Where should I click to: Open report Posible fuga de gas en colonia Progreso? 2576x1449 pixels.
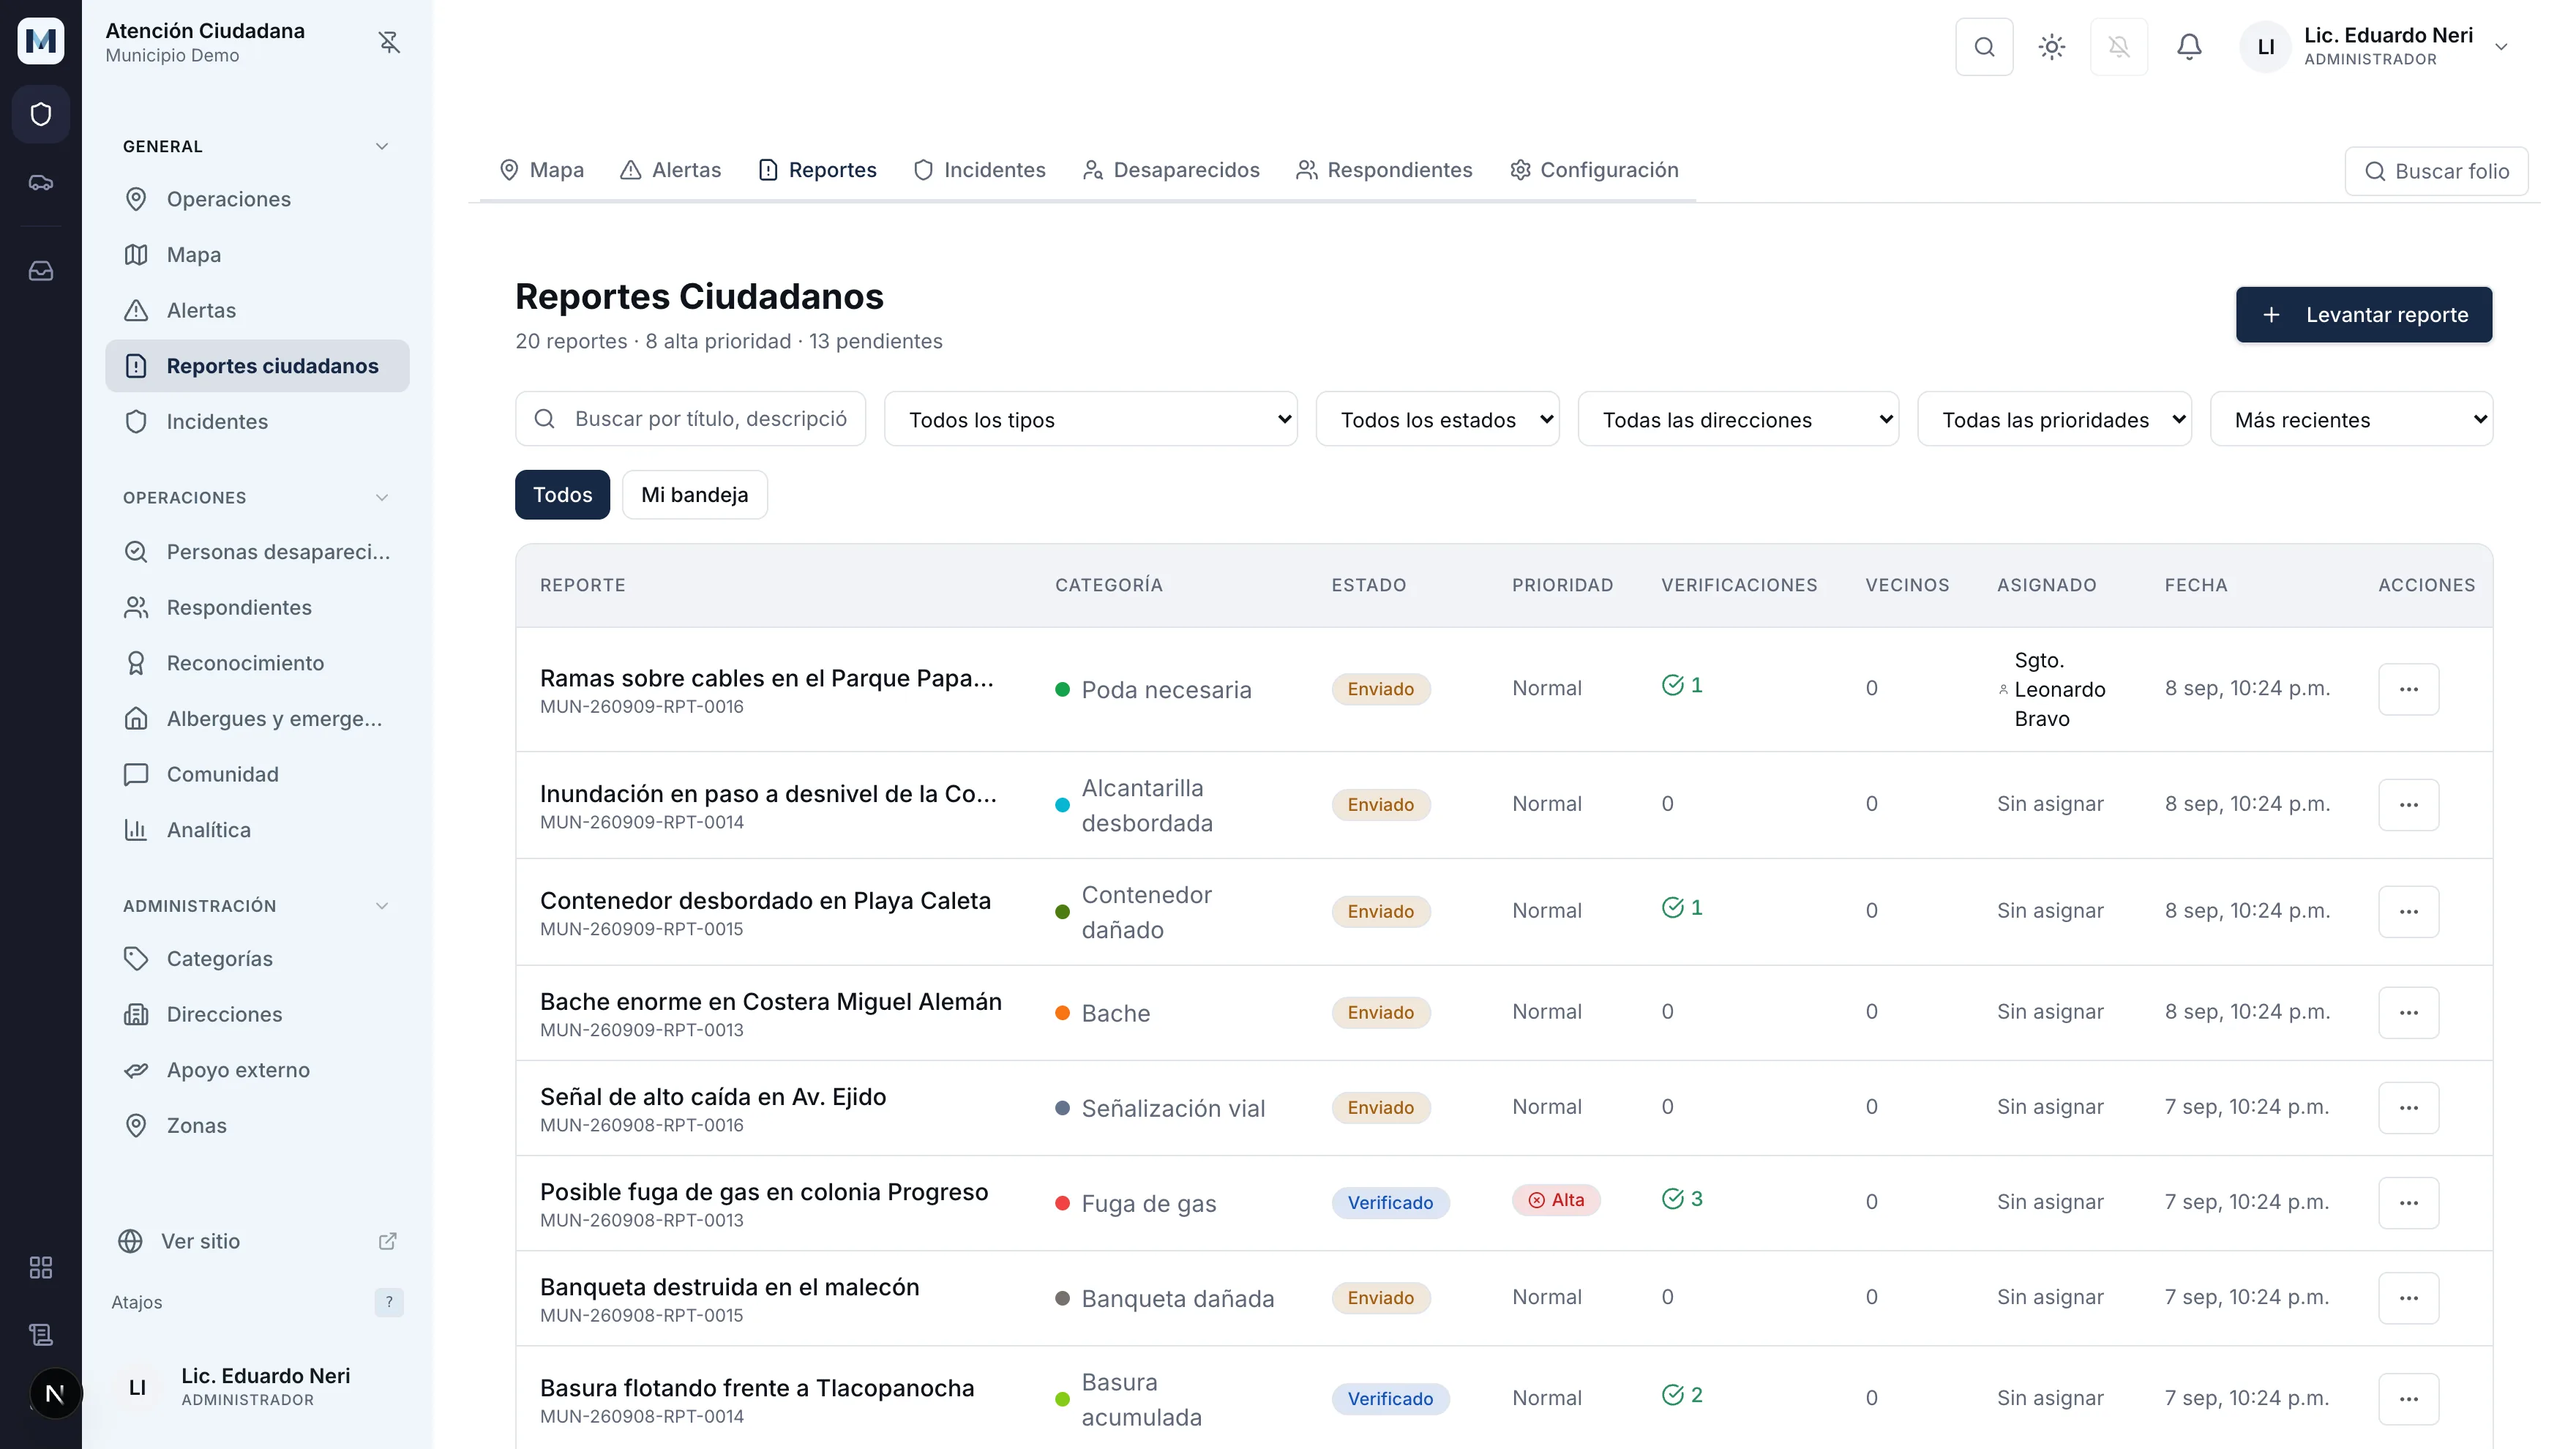click(x=764, y=1192)
